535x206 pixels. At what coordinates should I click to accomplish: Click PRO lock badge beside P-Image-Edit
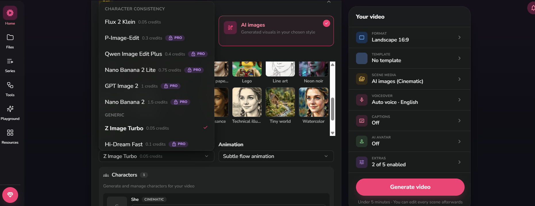coord(175,38)
